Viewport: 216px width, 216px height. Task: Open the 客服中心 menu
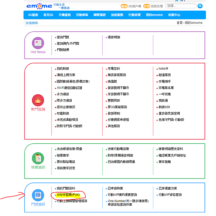(x=174, y=15)
